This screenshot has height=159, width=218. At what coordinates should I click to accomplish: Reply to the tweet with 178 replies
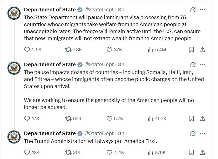point(27,118)
